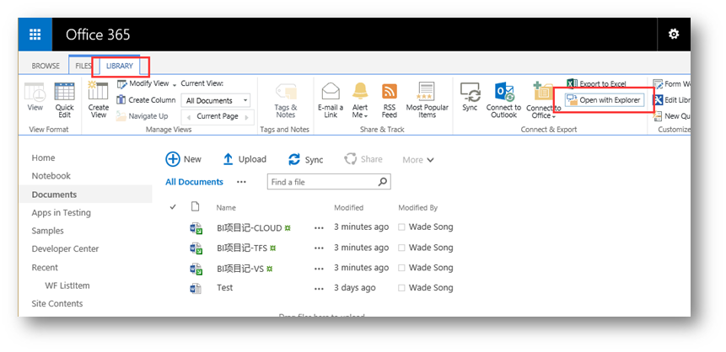The image size is (726, 352).
Task: Click the Recent heading in the navigation
Action: tap(45, 267)
